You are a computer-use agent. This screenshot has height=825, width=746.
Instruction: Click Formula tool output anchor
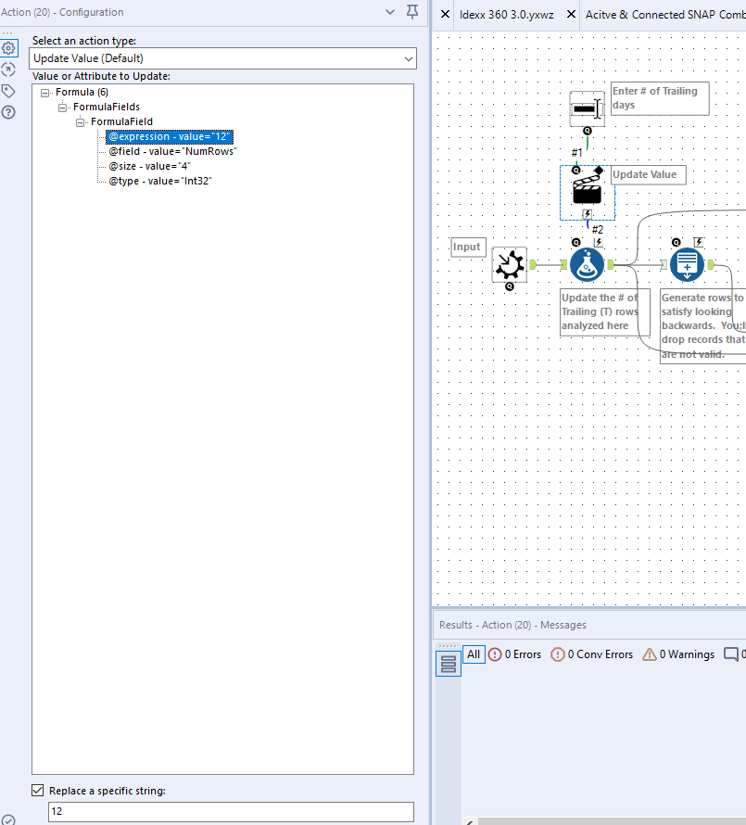tap(611, 264)
